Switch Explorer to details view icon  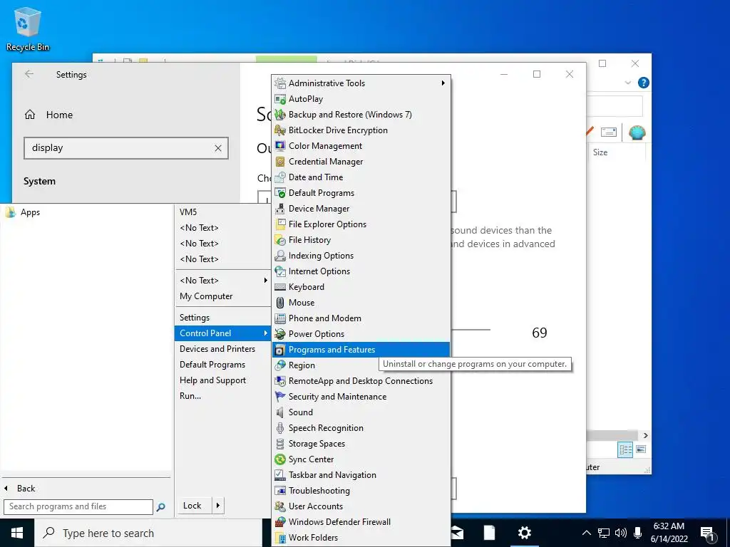coord(625,449)
